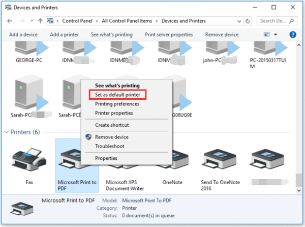Select the Microsoft XPS Document Writer printer
The height and width of the screenshot is (227, 305).
point(125,185)
